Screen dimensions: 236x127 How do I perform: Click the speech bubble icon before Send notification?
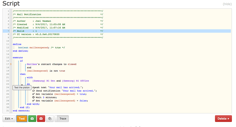[34, 91]
